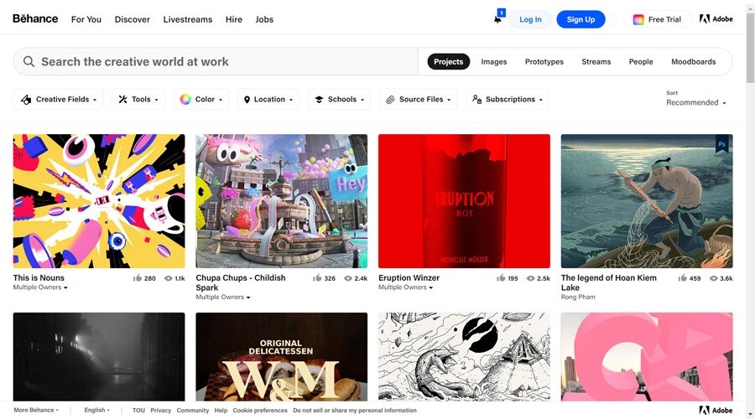This screenshot has height=419, width=755.
Task: Open the Schools filter dropdown
Action: tap(339, 99)
